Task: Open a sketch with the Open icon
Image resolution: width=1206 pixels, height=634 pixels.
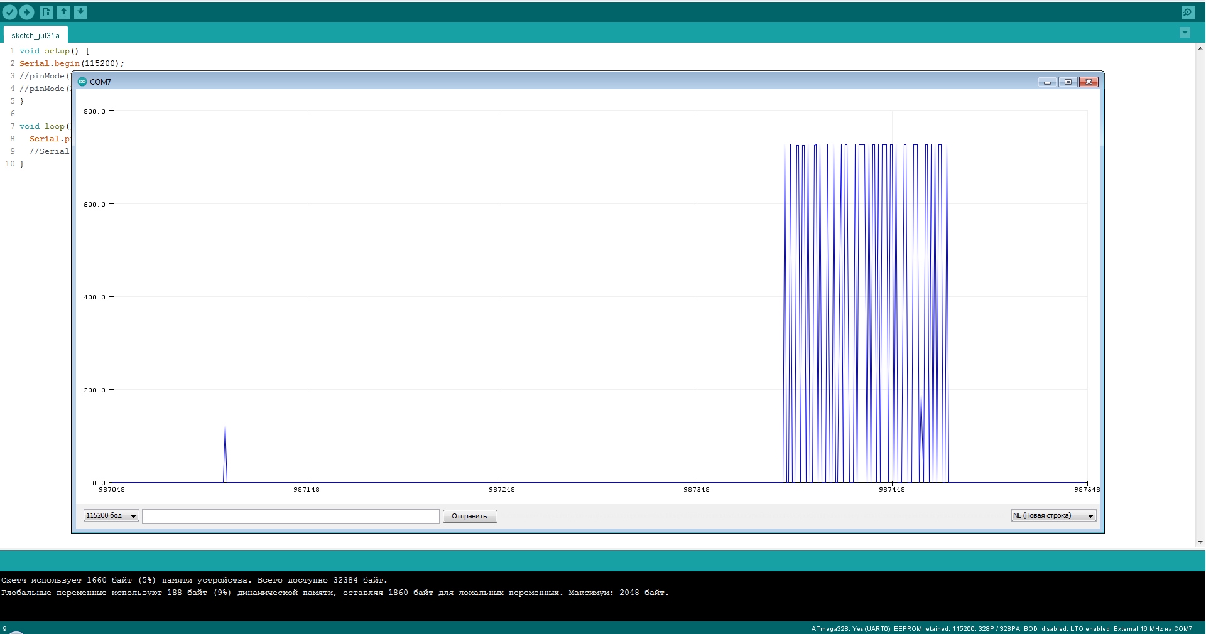Action: point(64,12)
